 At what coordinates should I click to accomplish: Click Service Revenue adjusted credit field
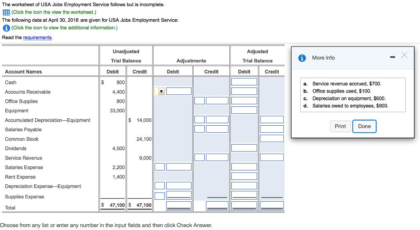[272, 157]
